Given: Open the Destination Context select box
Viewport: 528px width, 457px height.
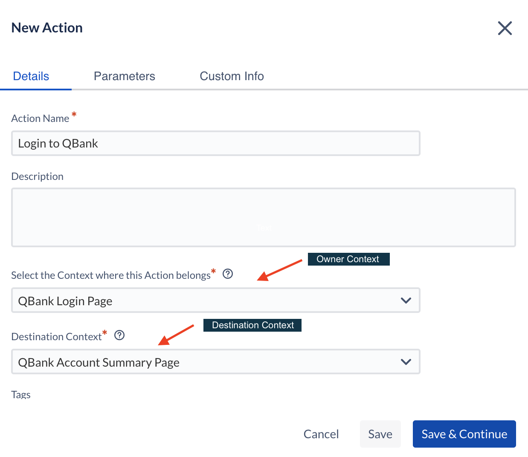Looking at the screenshot, I should pos(216,362).
